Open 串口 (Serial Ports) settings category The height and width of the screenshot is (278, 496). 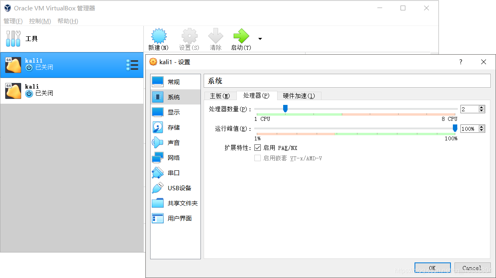point(175,173)
